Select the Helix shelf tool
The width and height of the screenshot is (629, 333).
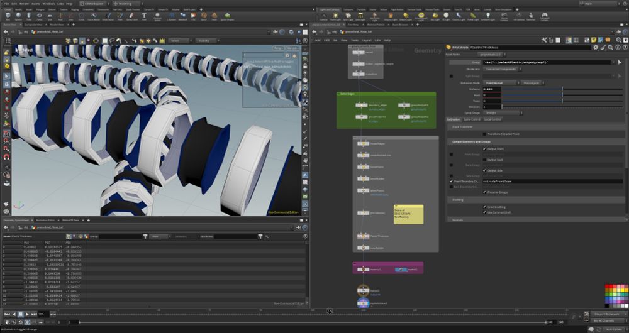214,16
